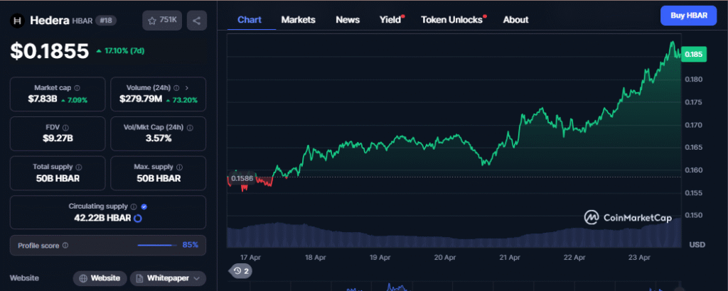The image size is (728, 291).
Task: Open the Yield tab
Action: tap(390, 20)
